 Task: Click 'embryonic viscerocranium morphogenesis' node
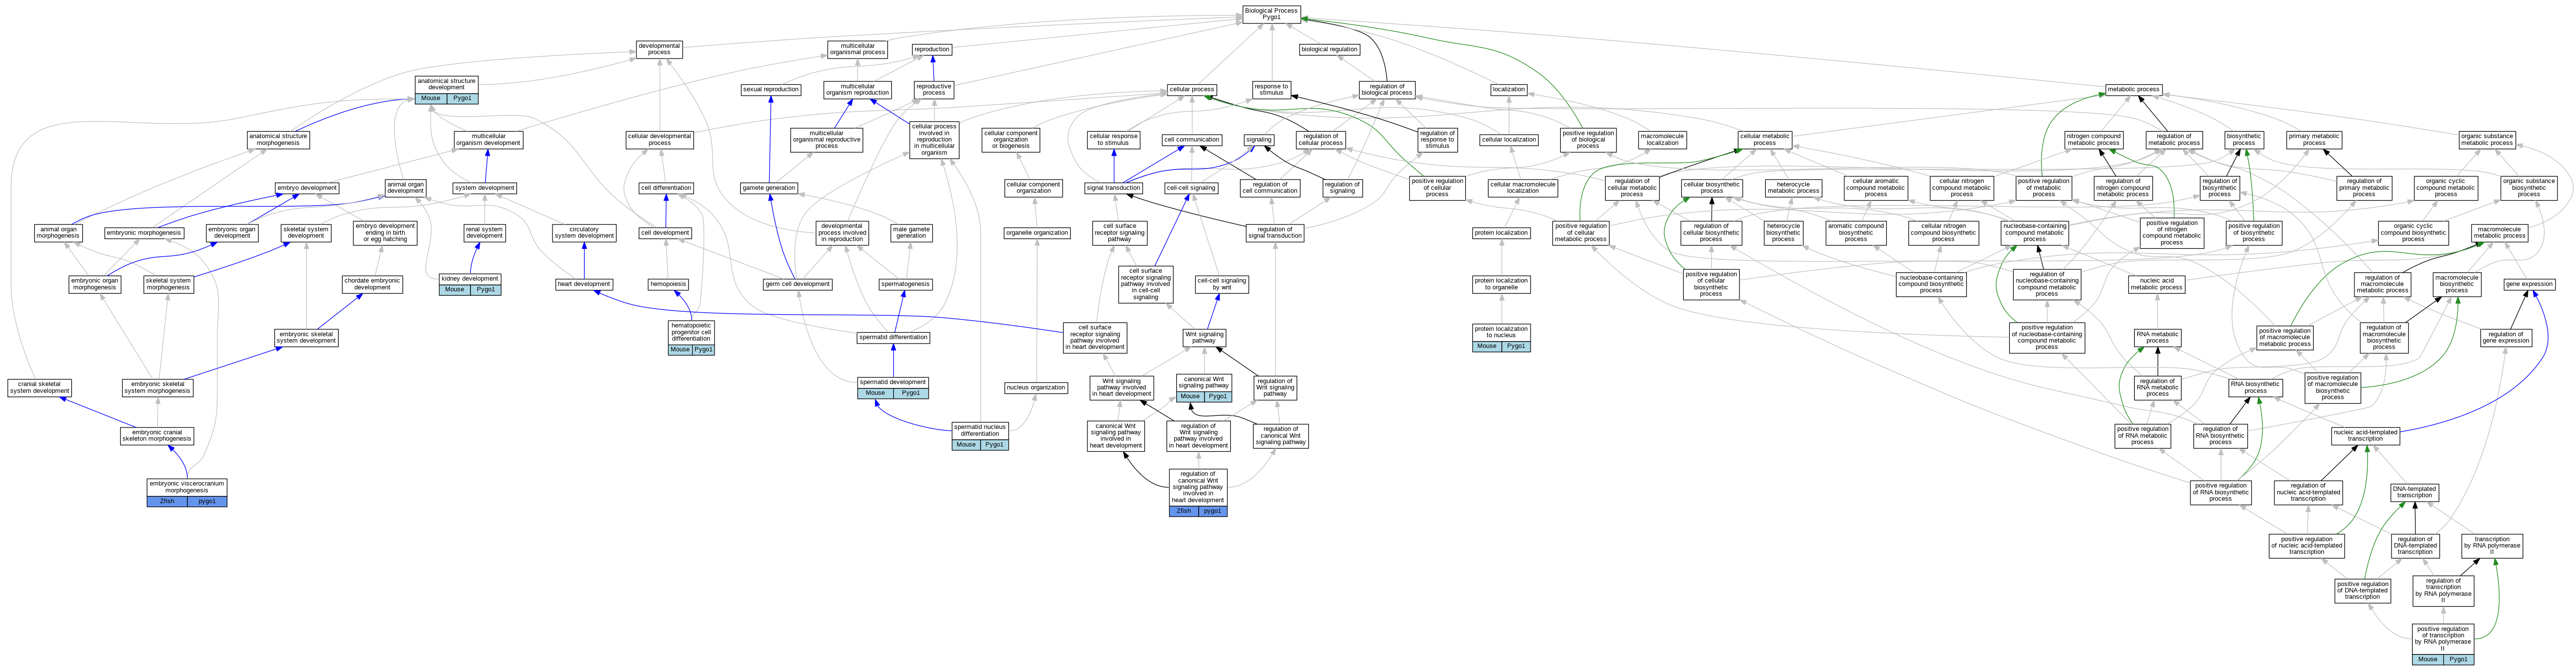coord(187,492)
